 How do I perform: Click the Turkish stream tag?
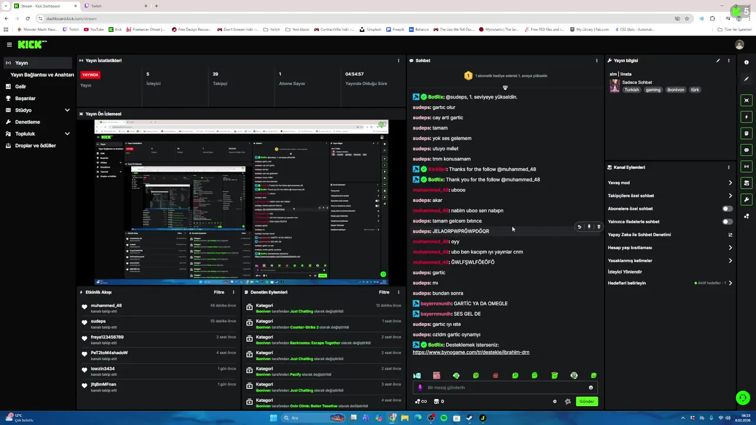[631, 90]
